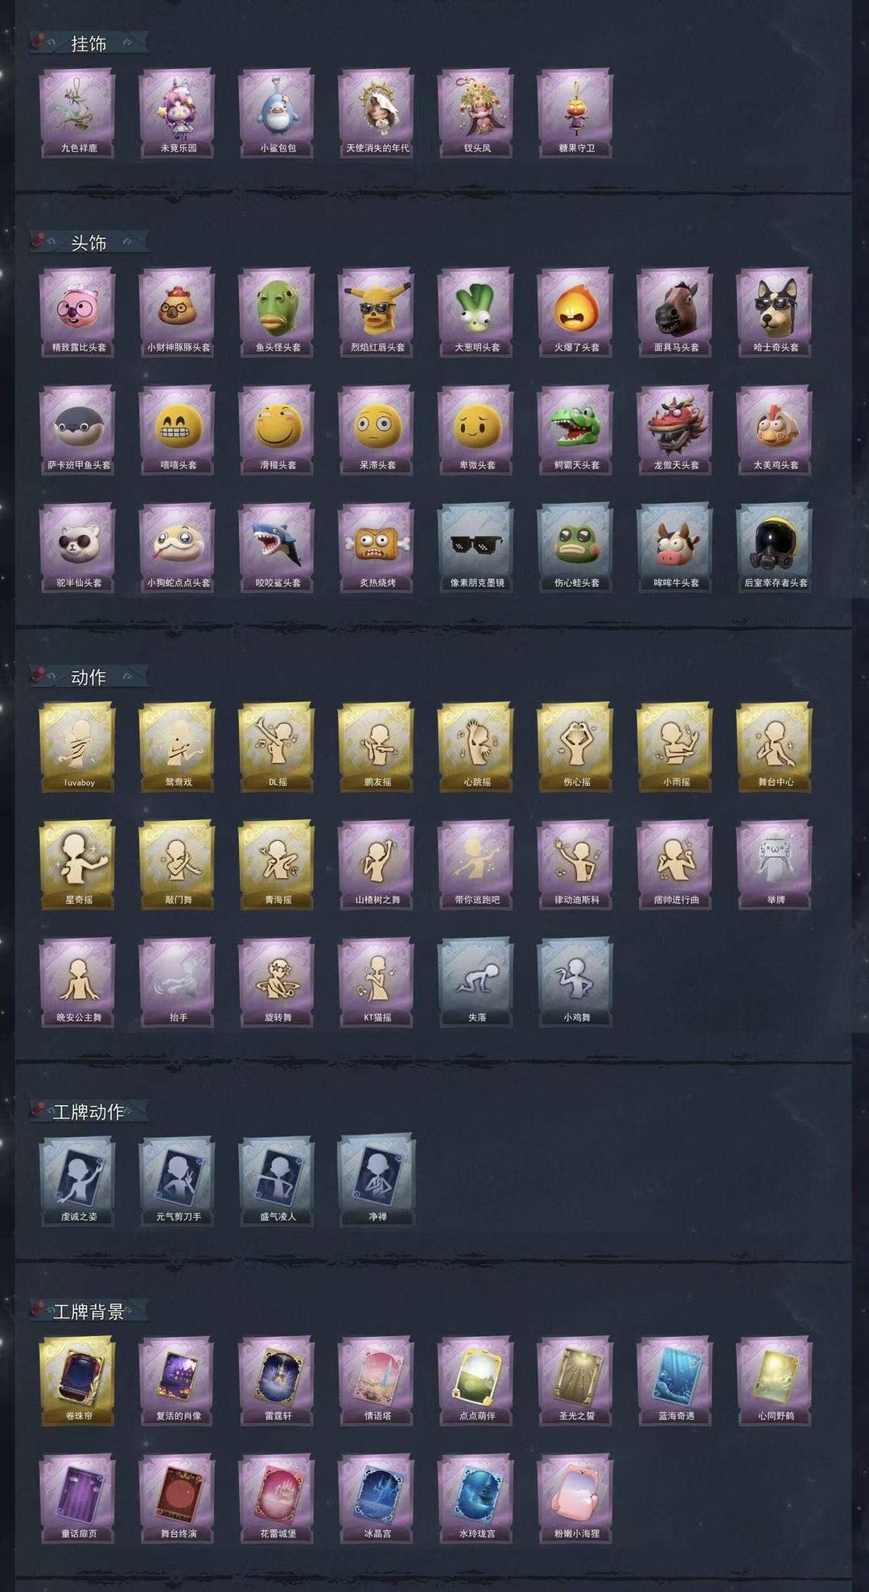This screenshot has height=1592, width=869.
Task: Select the 像素朋克墨镜 pixel sunglasses
Action: click(476, 547)
